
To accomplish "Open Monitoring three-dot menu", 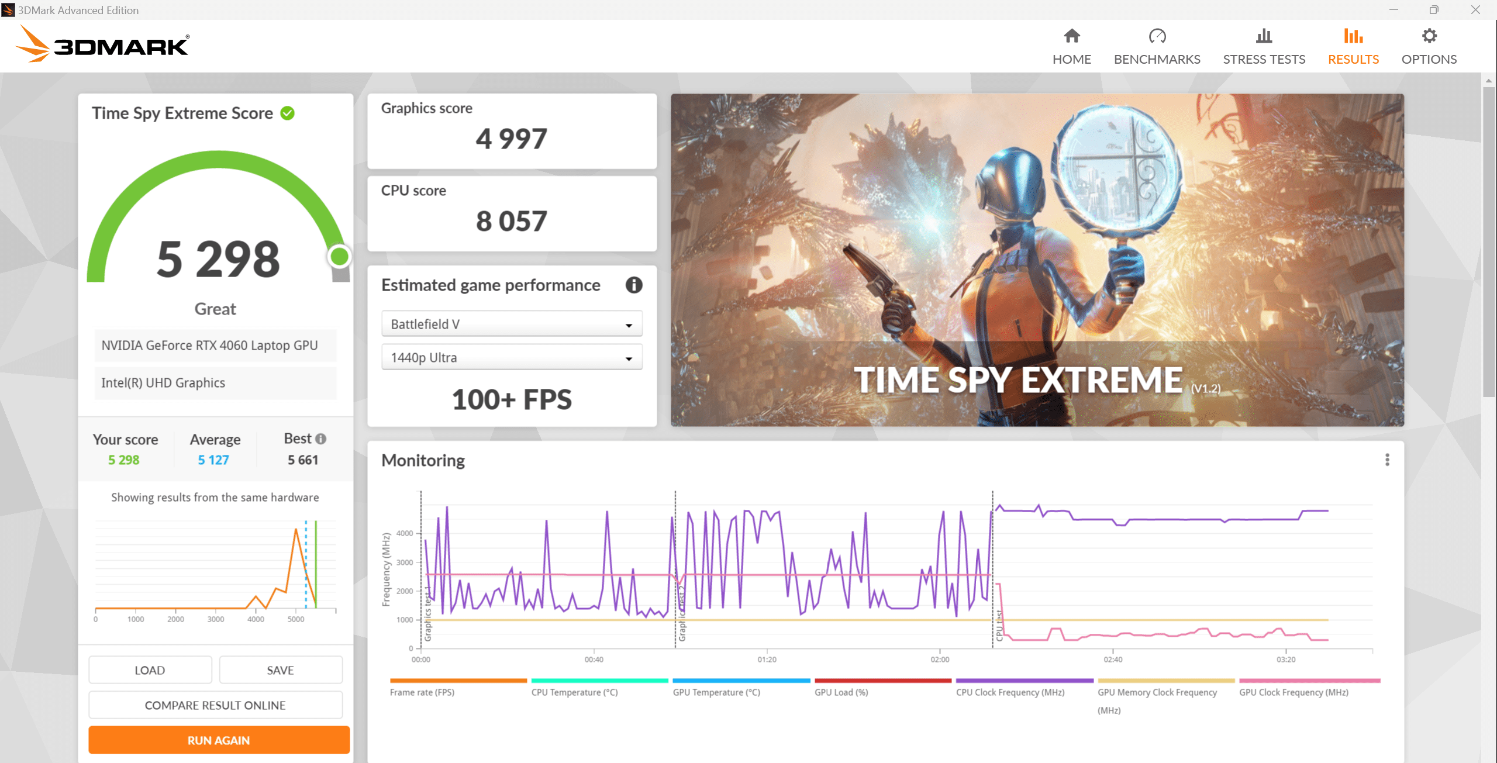I will 1386,460.
